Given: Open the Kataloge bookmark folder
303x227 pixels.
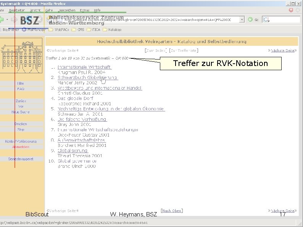Looking at the screenshot, I should pos(112,29).
